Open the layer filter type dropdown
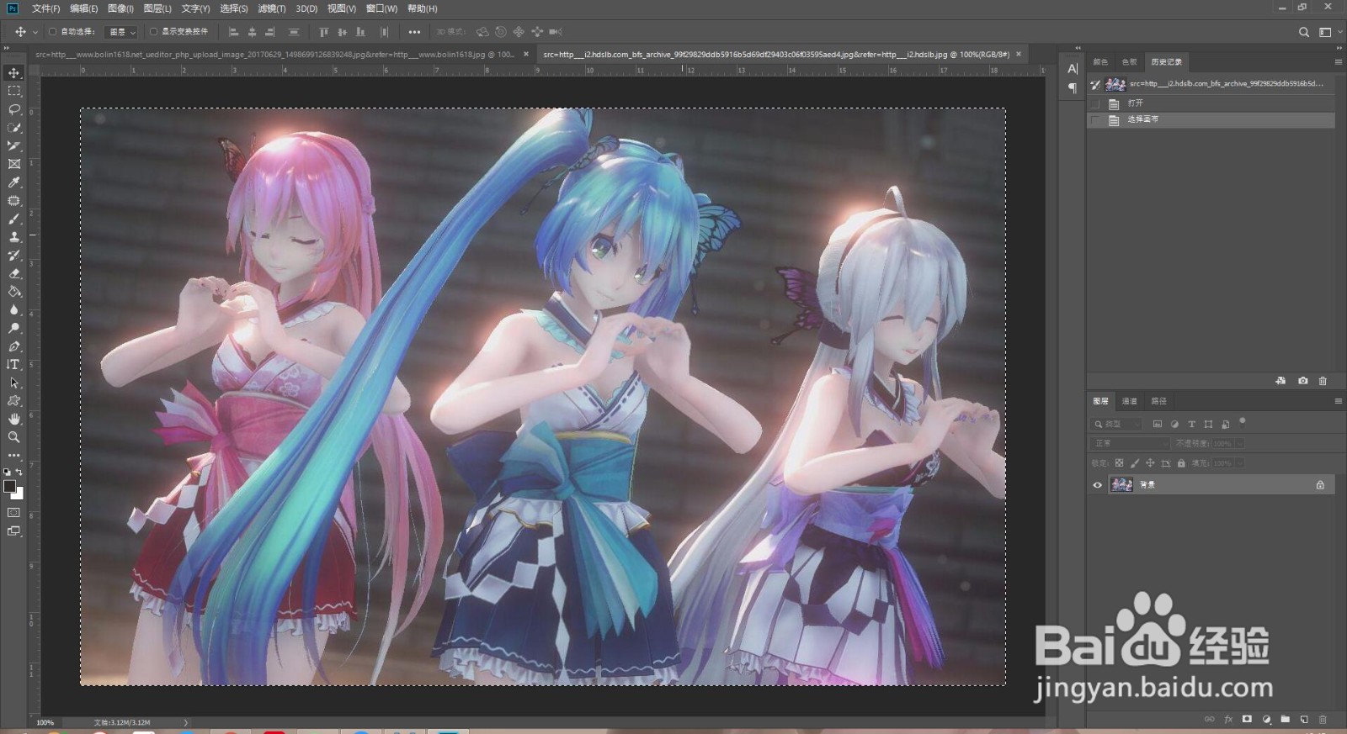Viewport: 1347px width, 734px height. click(1117, 425)
